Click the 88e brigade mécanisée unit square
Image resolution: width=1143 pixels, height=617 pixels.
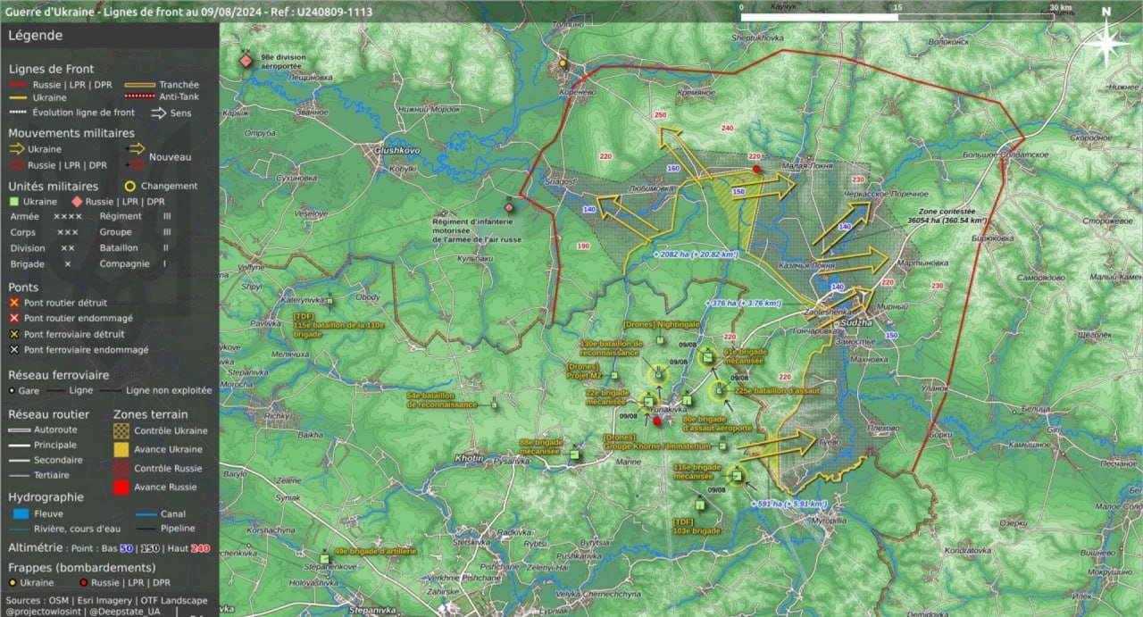[574, 454]
